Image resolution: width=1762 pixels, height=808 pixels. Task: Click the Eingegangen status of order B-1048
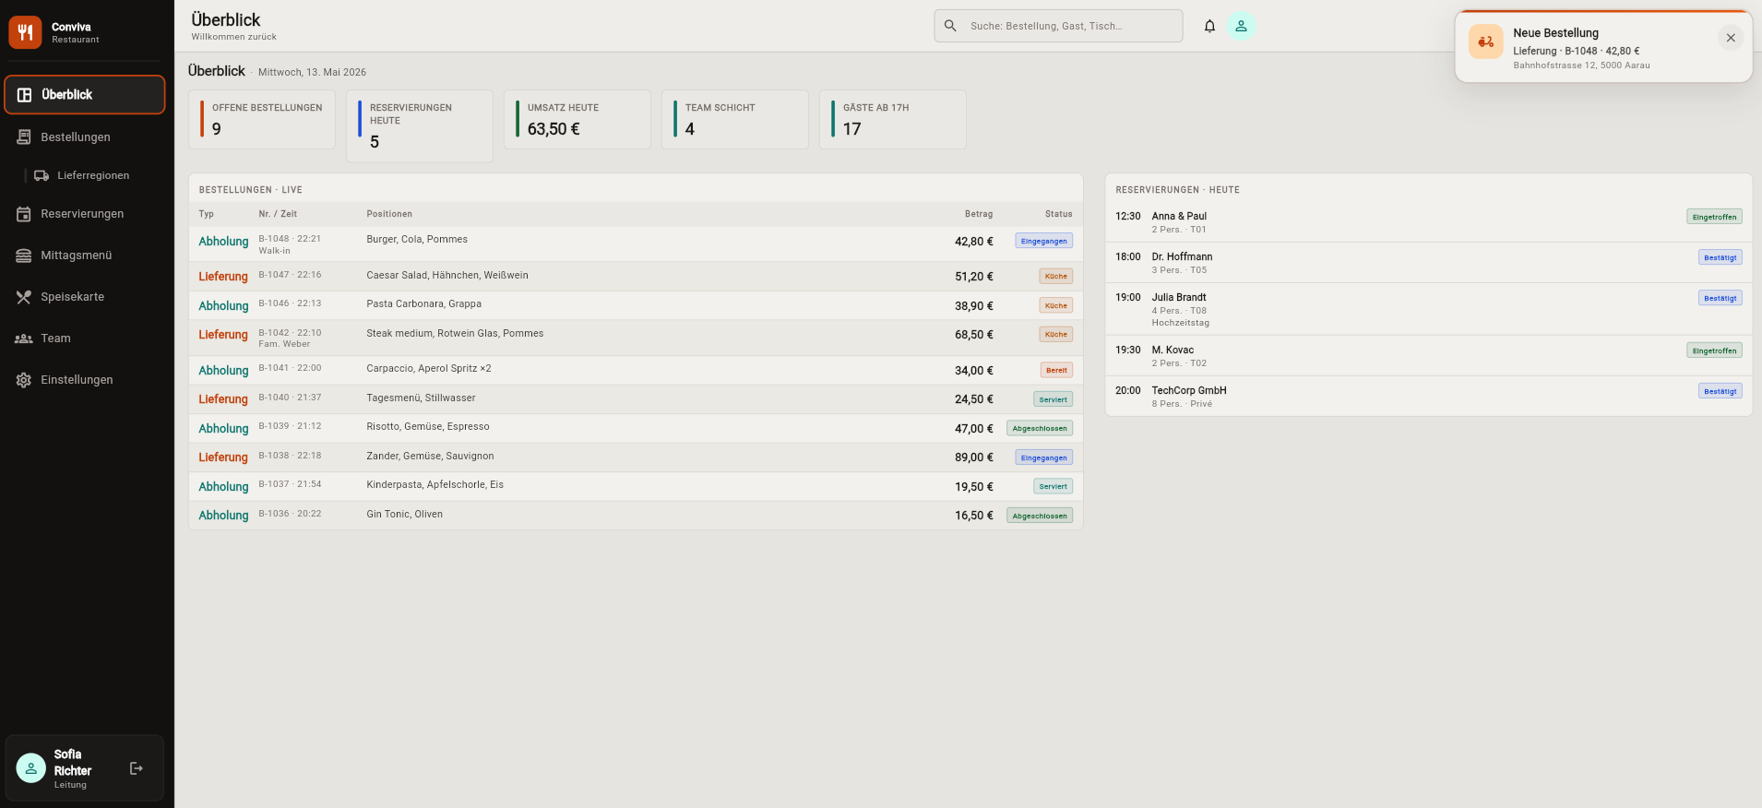(x=1044, y=241)
